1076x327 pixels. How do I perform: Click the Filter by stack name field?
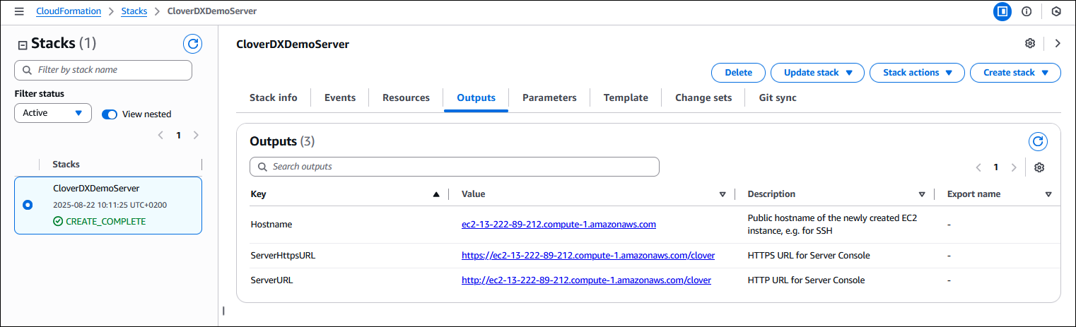tap(103, 70)
